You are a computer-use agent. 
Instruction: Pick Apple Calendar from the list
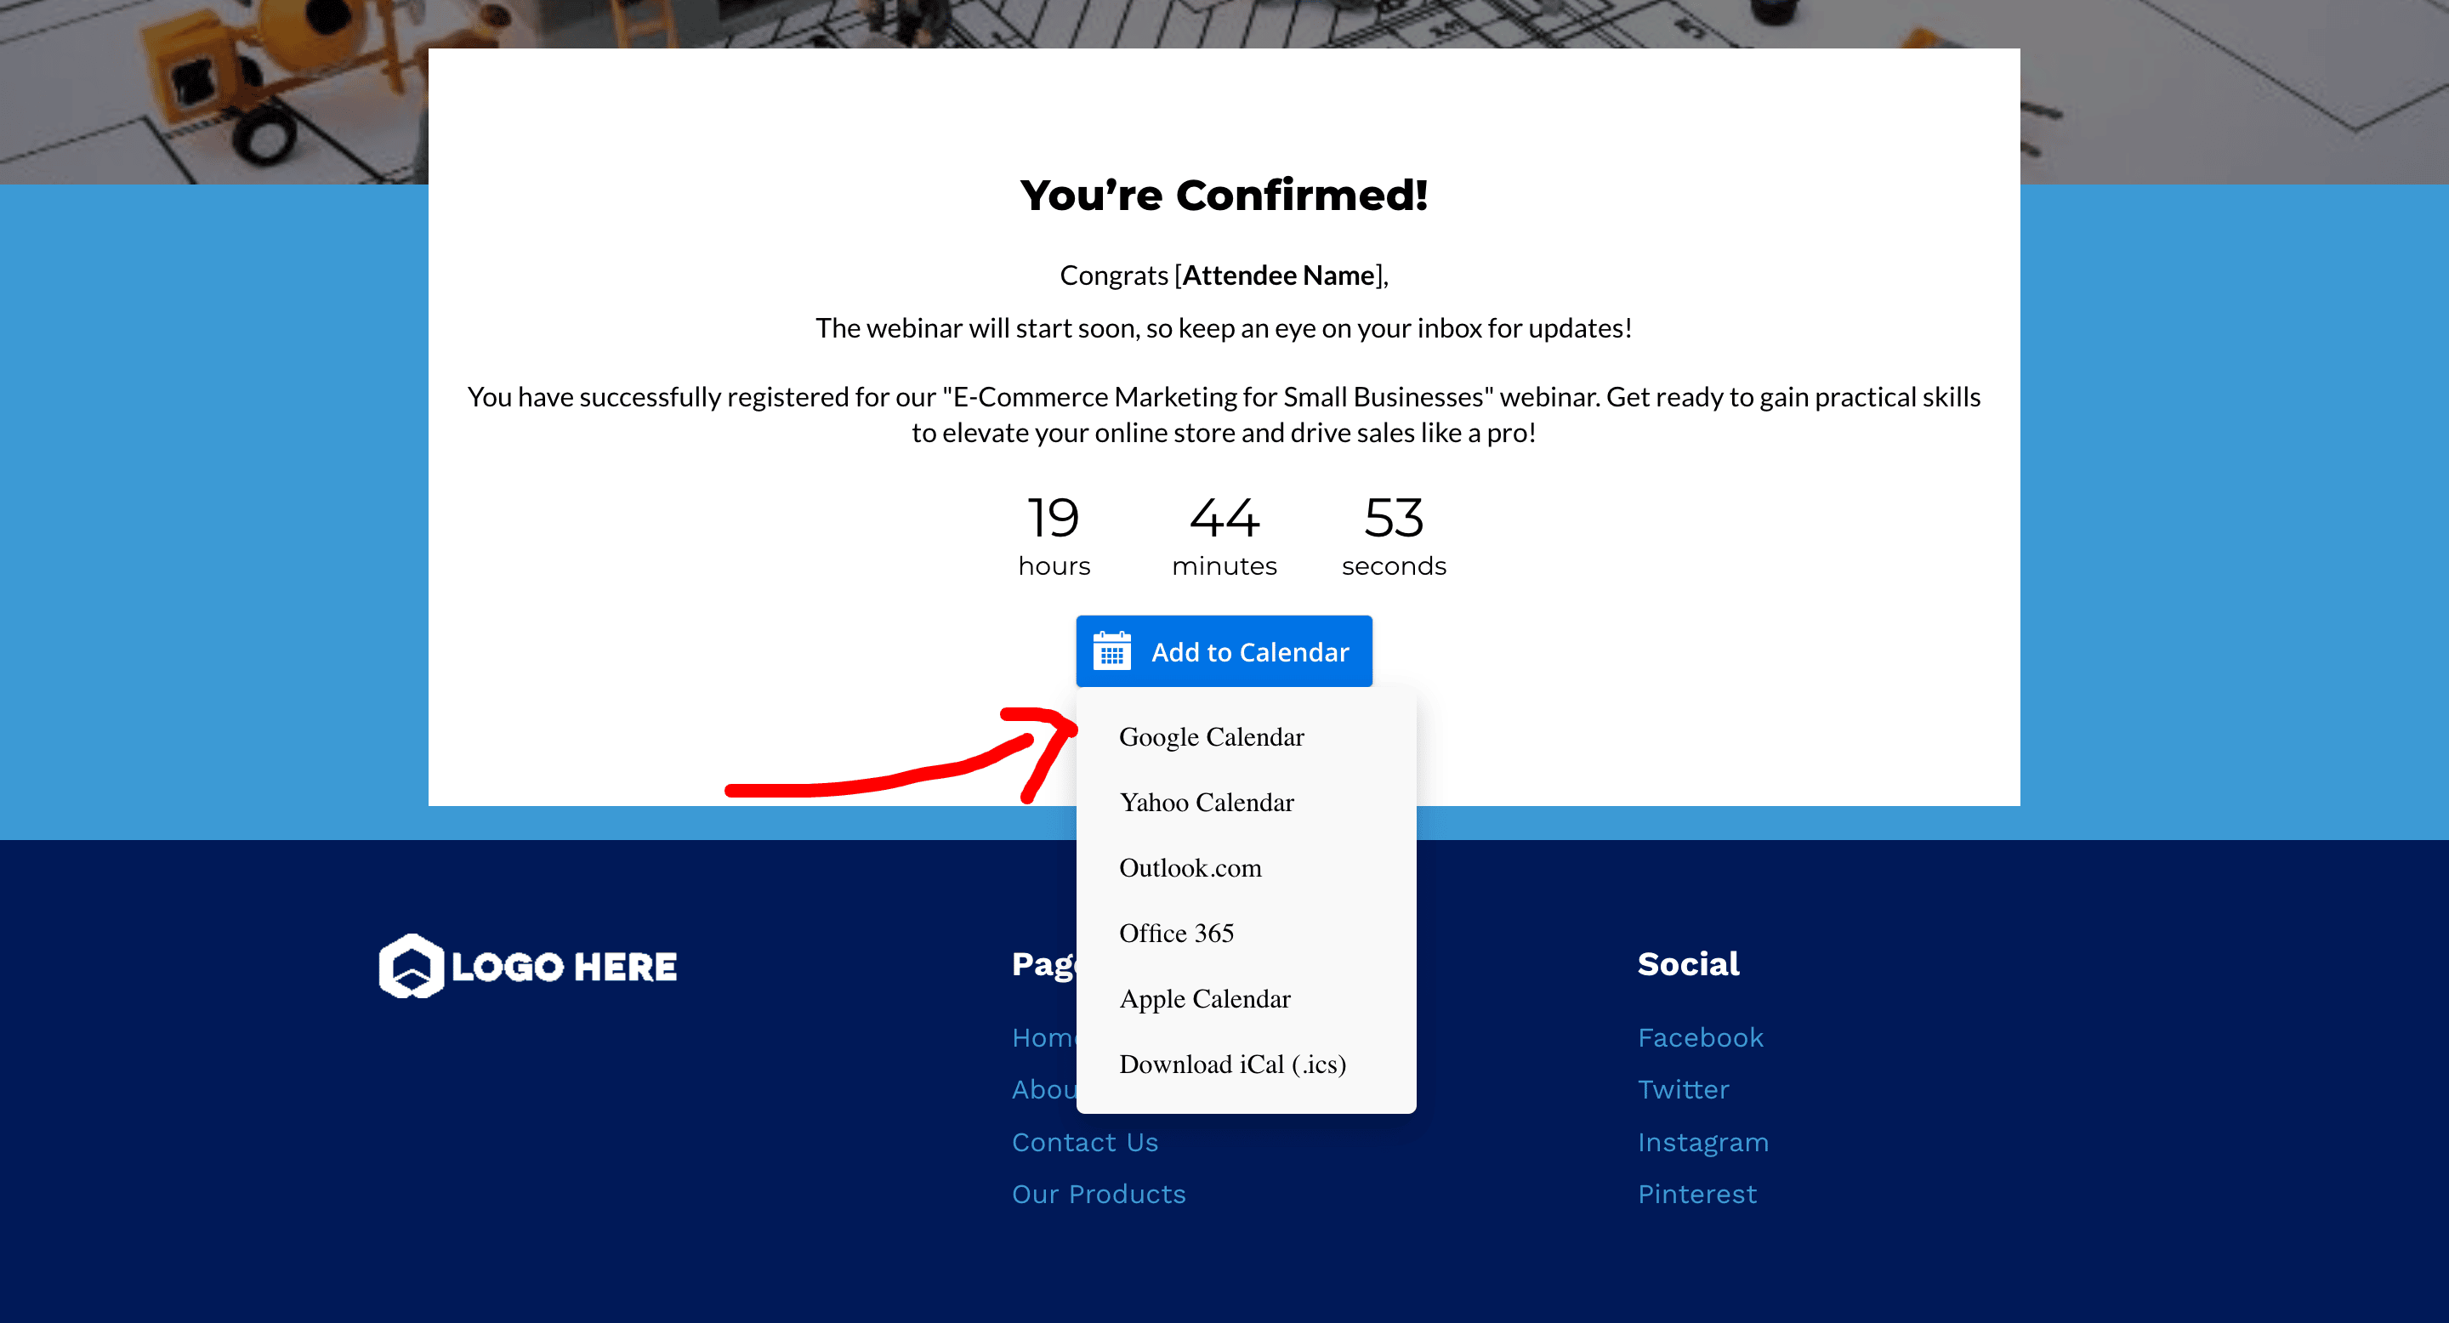pos(1205,999)
